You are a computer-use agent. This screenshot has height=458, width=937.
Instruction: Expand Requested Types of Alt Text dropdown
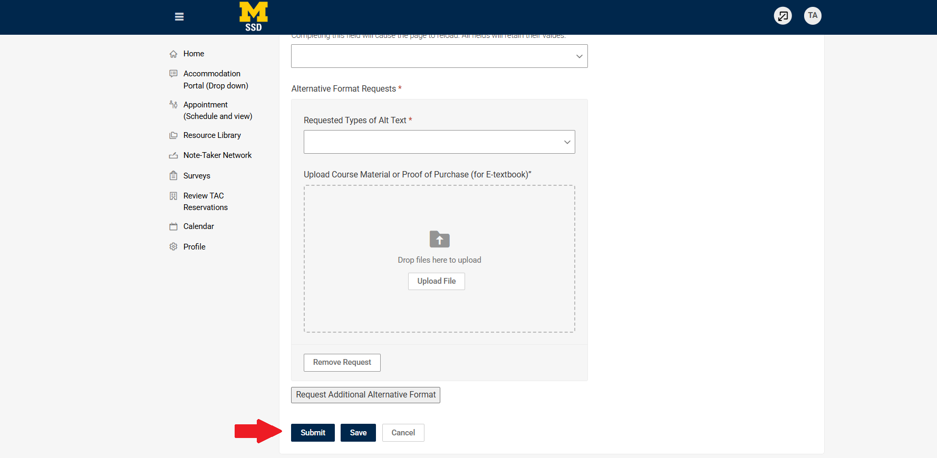click(439, 142)
